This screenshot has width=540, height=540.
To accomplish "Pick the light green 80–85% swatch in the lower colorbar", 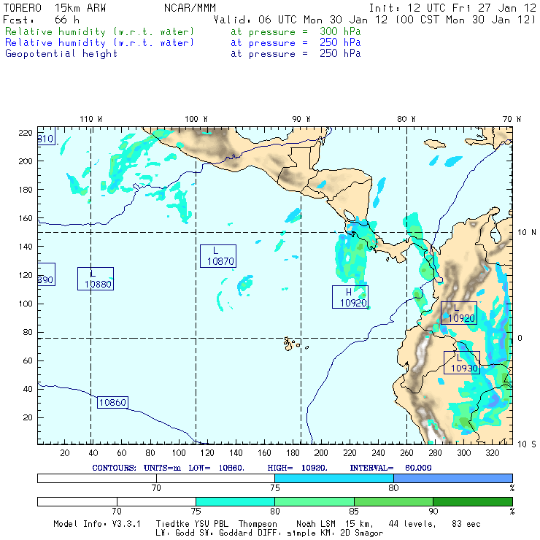I will [x=315, y=501].
